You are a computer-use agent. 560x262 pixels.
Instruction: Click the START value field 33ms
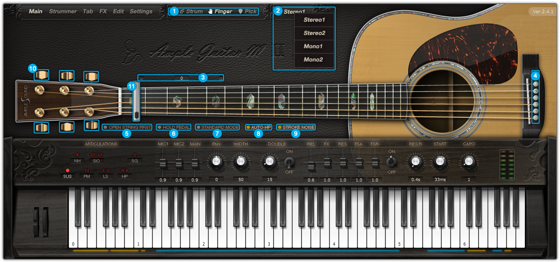(x=440, y=180)
